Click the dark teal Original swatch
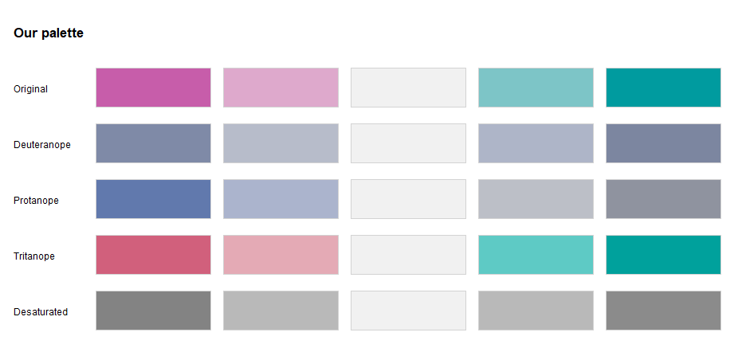 tap(663, 88)
